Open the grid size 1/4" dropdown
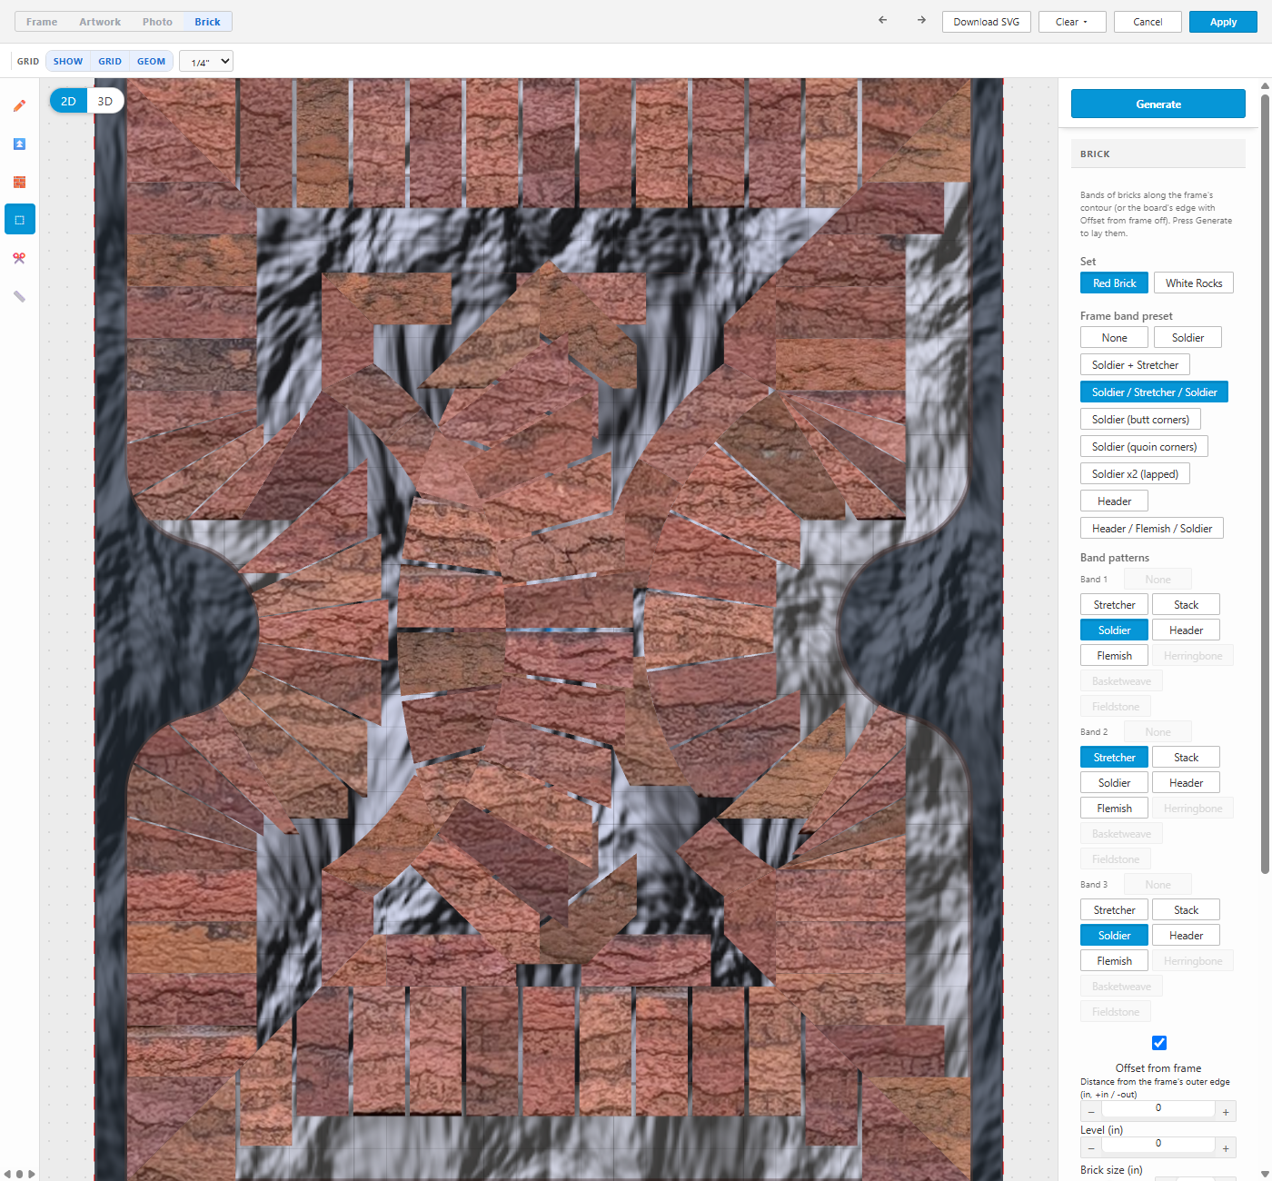The width and height of the screenshot is (1272, 1181). 206,62
